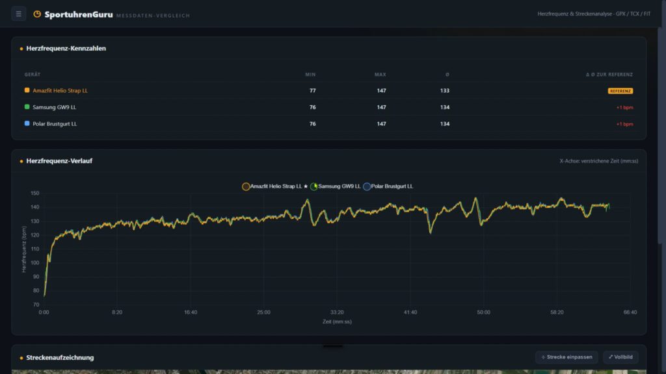
Task: Open the map with Vollbild button
Action: [x=620, y=357]
